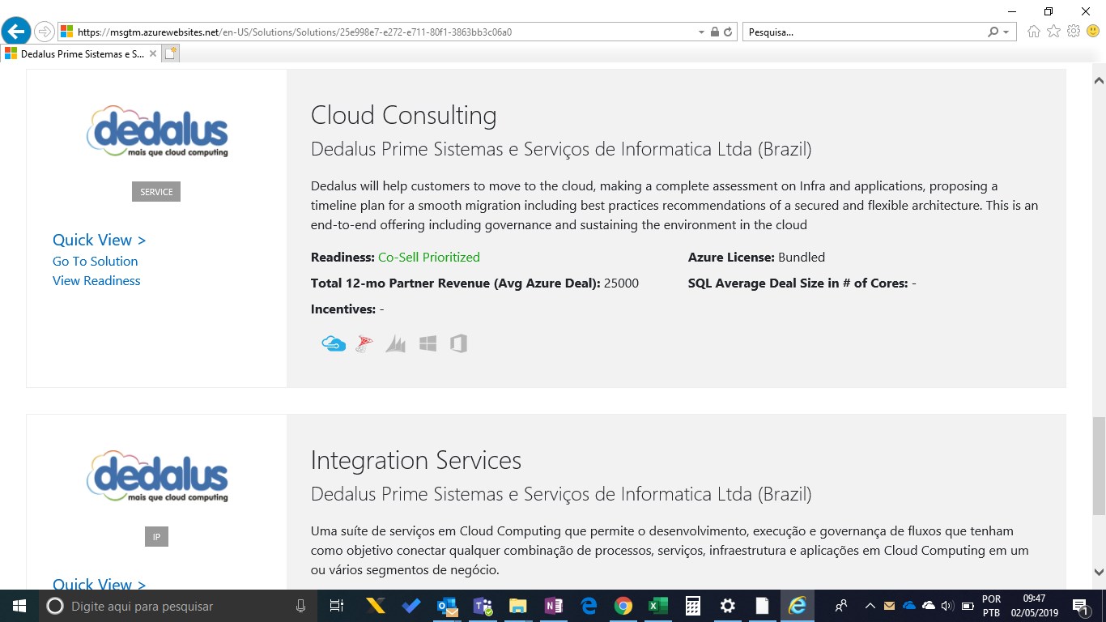The height and width of the screenshot is (622, 1106).
Task: Click the smiley feedback icon
Action: [x=1092, y=32]
